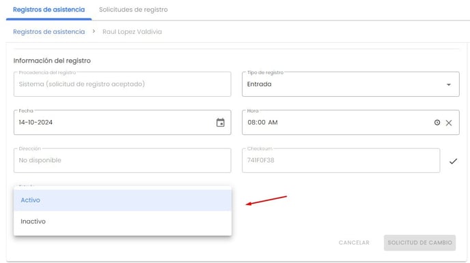Click the Procedencia del registro field
Viewport: 470px width, 263px height.
click(x=122, y=84)
